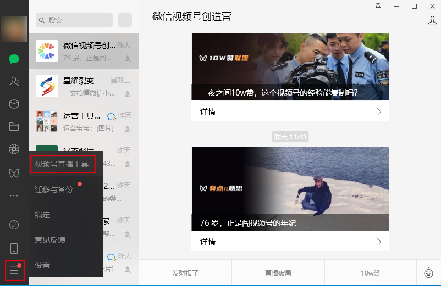
Task: Expand chevron arrow of the 76岁 article 详情
Action: tap(379, 242)
